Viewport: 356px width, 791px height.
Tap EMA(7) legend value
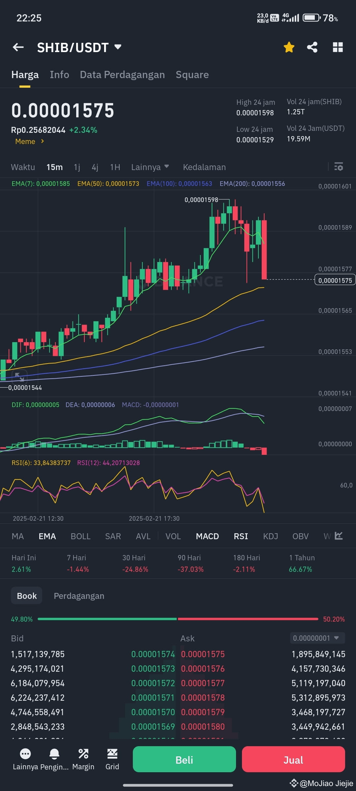[x=41, y=184]
